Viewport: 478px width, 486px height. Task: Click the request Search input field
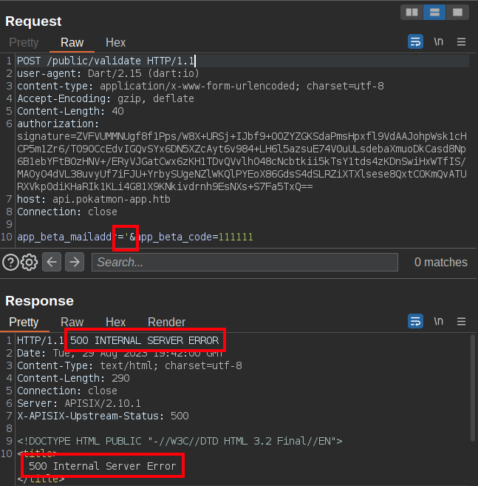pos(244,262)
